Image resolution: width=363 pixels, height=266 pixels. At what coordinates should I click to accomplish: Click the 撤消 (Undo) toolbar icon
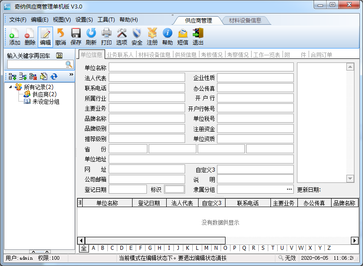pos(61,37)
